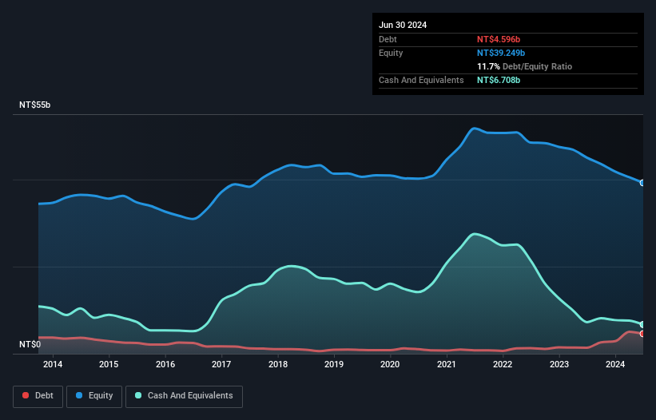Image resolution: width=656 pixels, height=420 pixels.
Task: Click the 2016 x-axis label
Action: click(x=165, y=364)
